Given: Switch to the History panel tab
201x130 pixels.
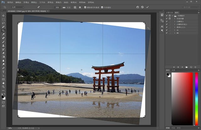Looking at the screenshot, I should [x=170, y=12].
